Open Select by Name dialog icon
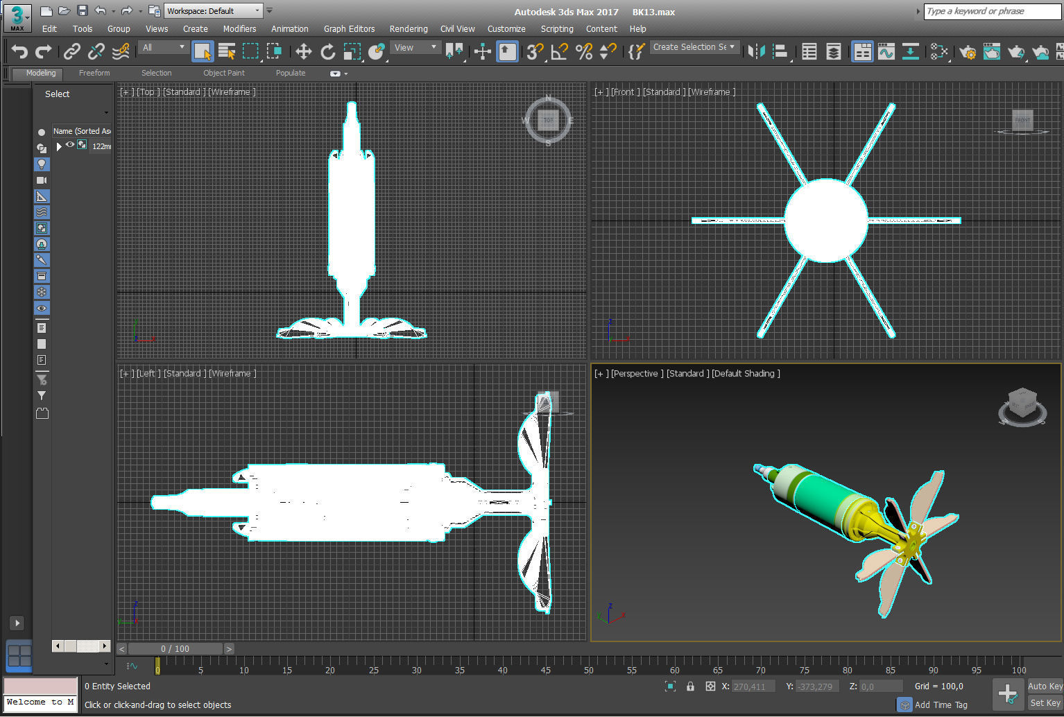Image resolution: width=1064 pixels, height=717 pixels. pyautogui.click(x=227, y=51)
